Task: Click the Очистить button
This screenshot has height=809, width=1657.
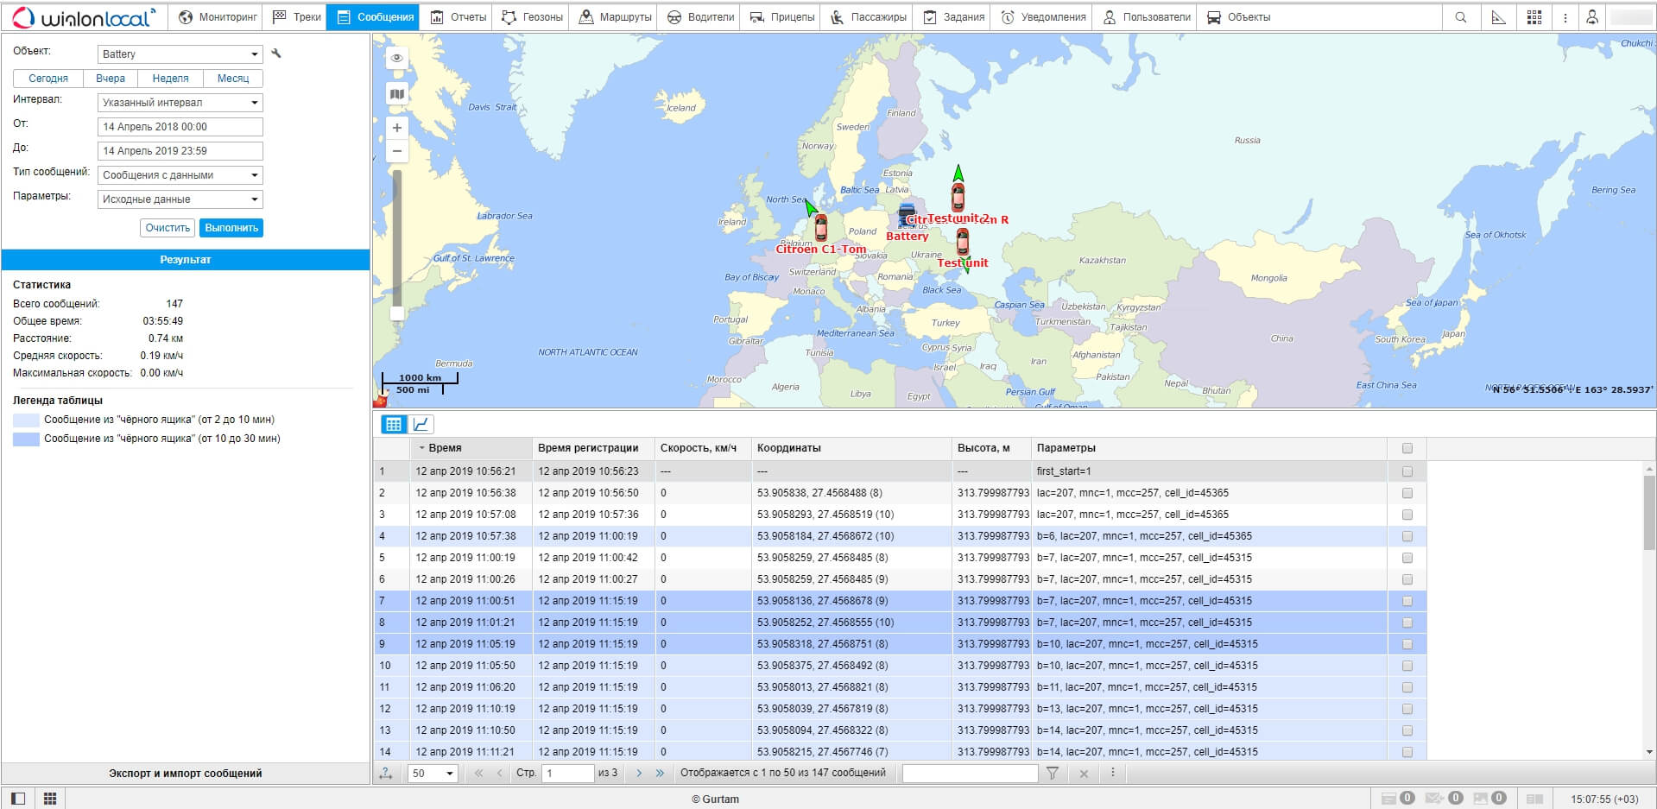Action: coord(168,228)
